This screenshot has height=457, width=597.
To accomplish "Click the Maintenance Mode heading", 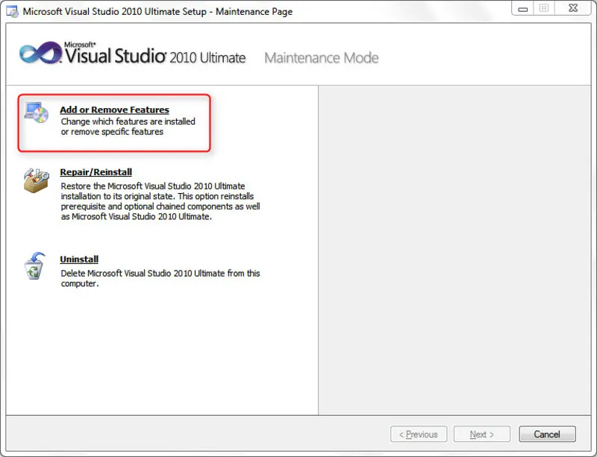I will [322, 58].
